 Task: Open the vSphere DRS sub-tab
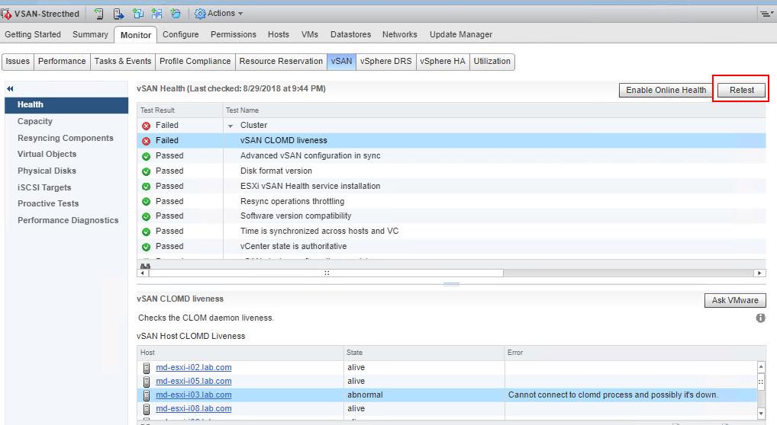pyautogui.click(x=386, y=62)
